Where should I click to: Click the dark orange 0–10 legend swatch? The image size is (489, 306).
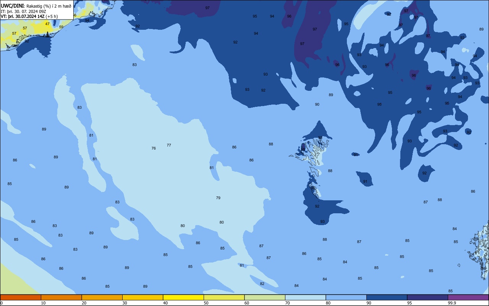[x=21, y=297]
